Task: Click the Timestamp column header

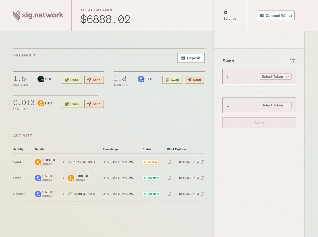Action: (110, 149)
